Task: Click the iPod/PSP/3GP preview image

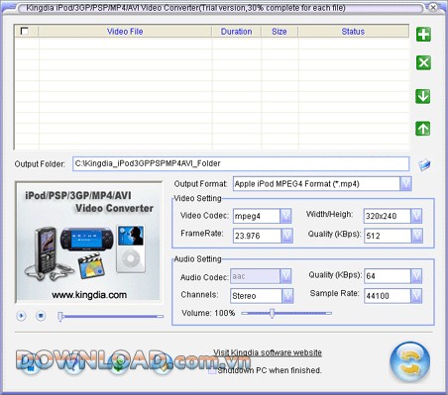Action: [89, 242]
